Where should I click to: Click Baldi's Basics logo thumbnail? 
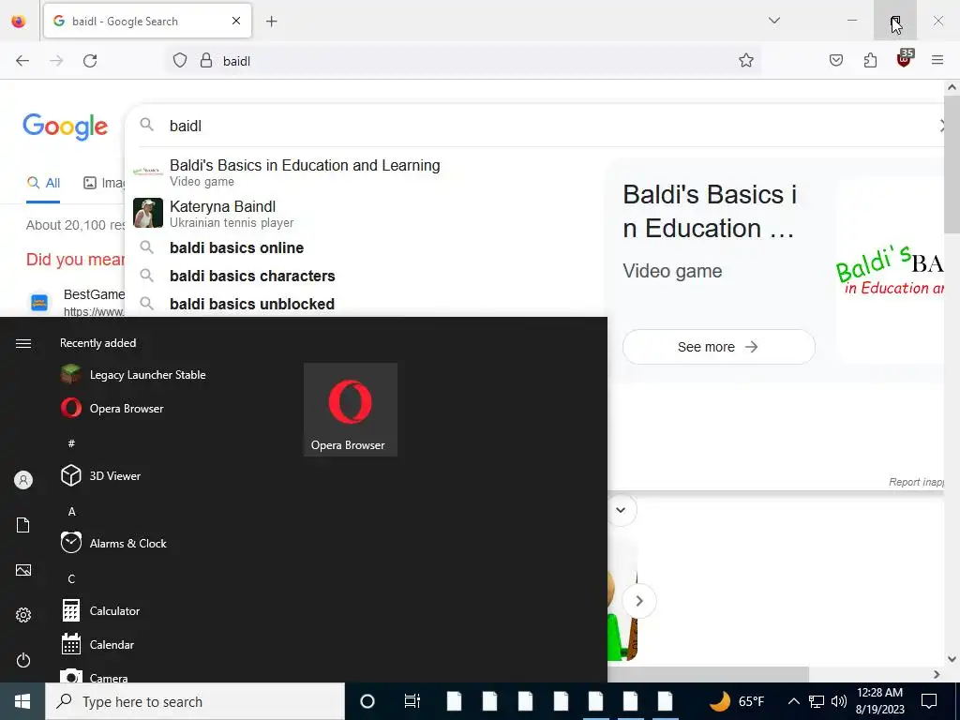coord(891,271)
